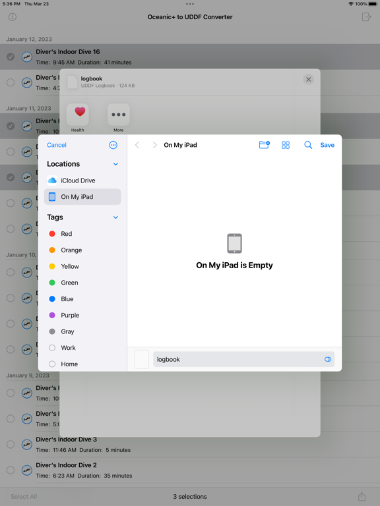Viewport: 380px width, 506px height.
Task: Open Diver's Indoor Dive 2 entry
Action: point(190,470)
